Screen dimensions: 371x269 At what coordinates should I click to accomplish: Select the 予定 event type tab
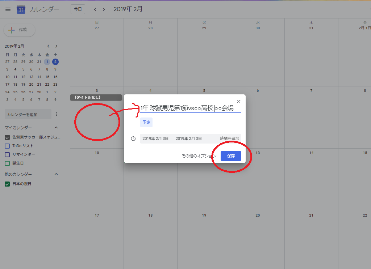(146, 122)
